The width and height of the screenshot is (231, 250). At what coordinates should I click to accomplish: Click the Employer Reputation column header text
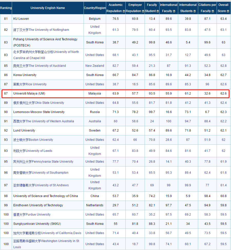[135, 8]
